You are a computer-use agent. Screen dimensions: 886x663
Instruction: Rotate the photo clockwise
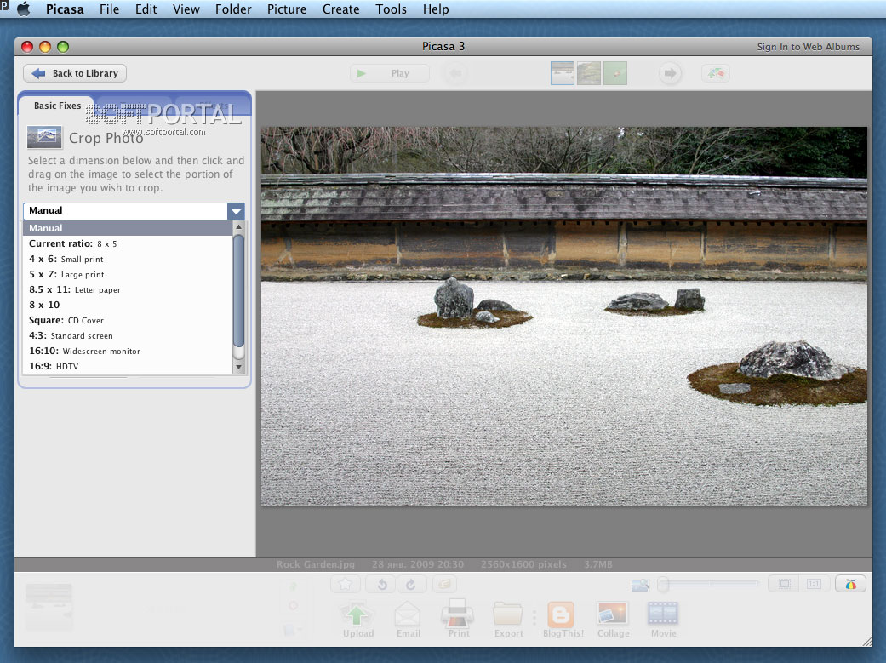coord(409,584)
